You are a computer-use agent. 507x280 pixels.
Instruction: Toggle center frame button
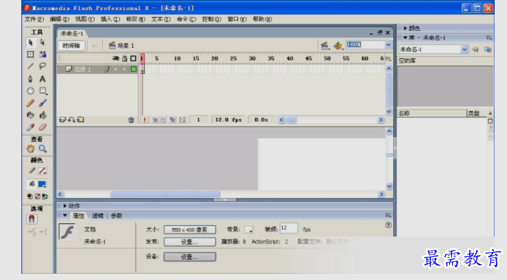point(145,120)
